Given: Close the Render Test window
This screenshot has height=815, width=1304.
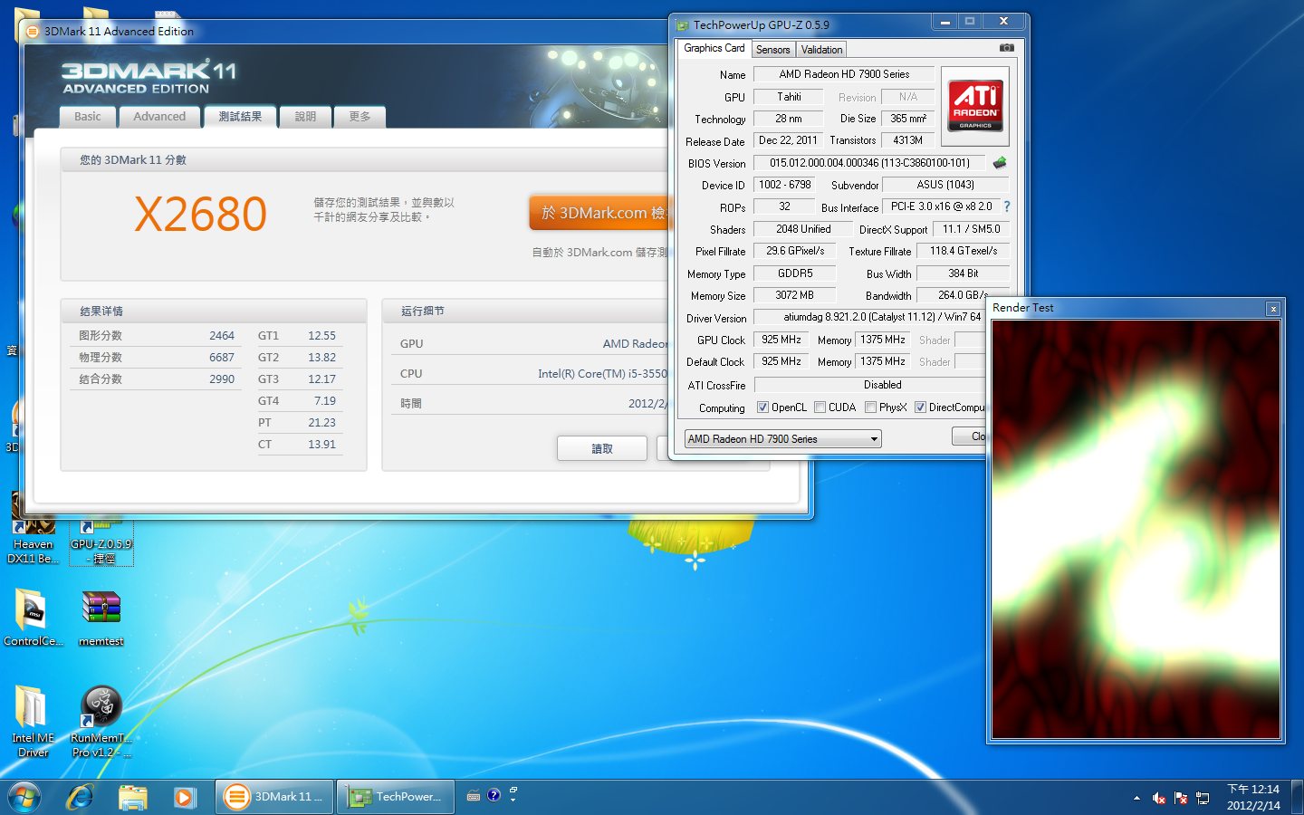Looking at the screenshot, I should coord(1273,309).
